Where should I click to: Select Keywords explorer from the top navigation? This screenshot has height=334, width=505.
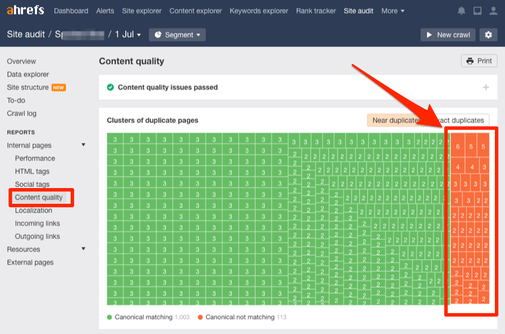tap(259, 11)
